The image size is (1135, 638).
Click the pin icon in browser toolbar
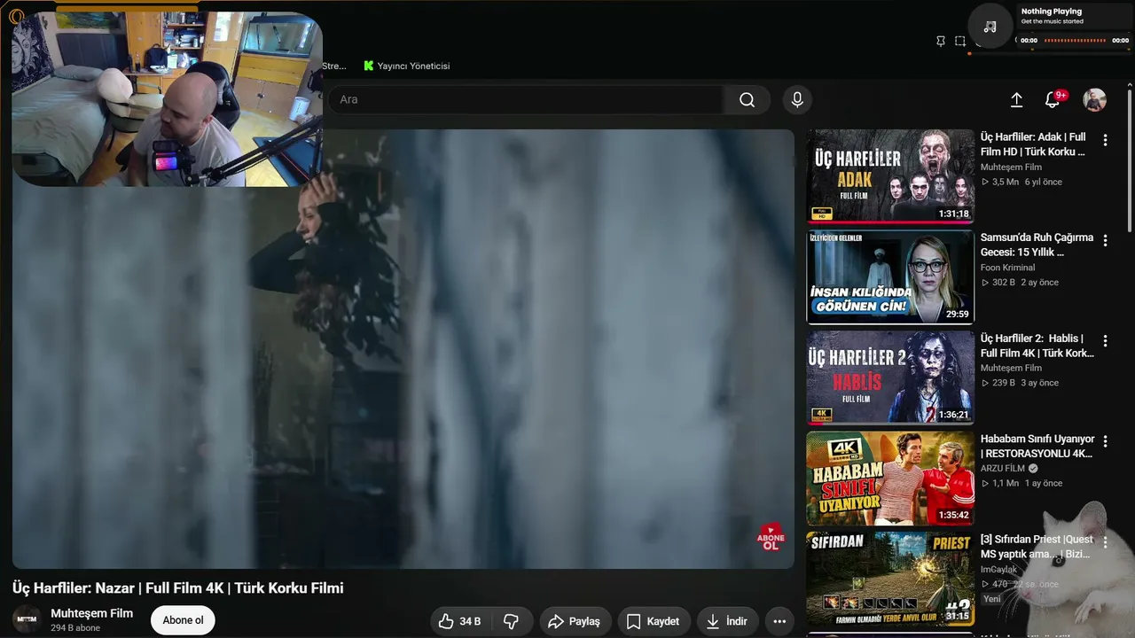[x=941, y=41]
